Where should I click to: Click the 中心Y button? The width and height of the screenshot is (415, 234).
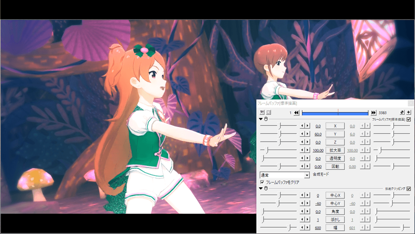click(x=335, y=203)
